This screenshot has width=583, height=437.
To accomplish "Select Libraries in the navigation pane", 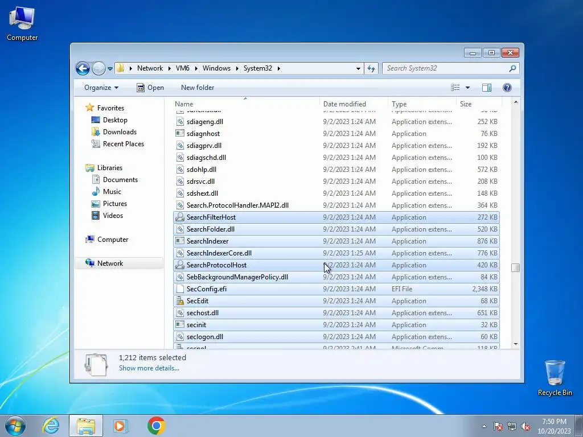I will [110, 168].
